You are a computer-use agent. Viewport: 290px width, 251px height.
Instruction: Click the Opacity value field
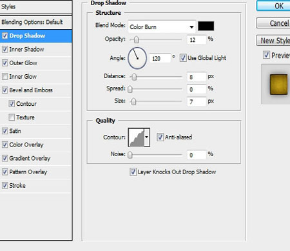197,39
